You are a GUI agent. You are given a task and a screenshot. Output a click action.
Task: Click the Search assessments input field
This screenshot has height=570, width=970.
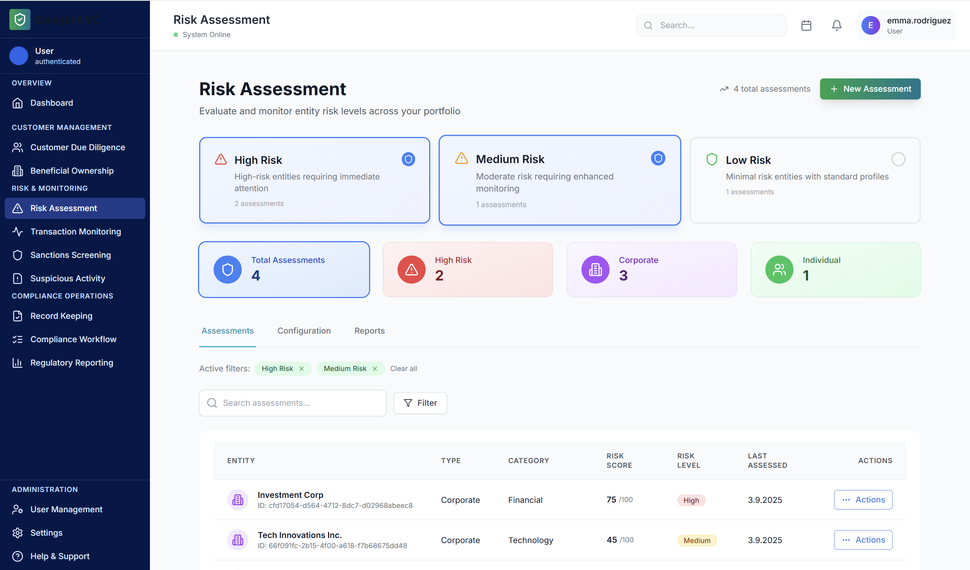pyautogui.click(x=293, y=403)
